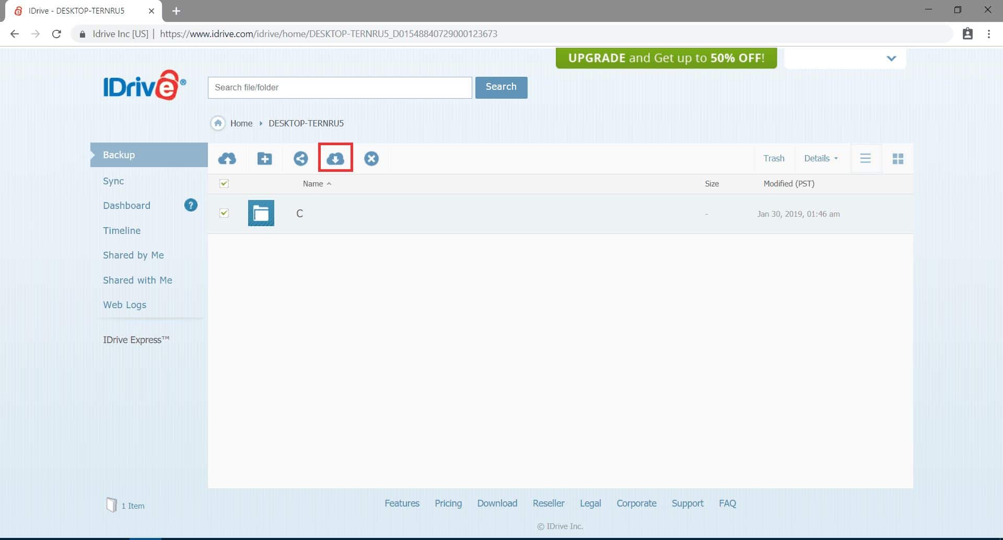Image resolution: width=1003 pixels, height=540 pixels.
Task: Reload the page
Action: point(56,34)
